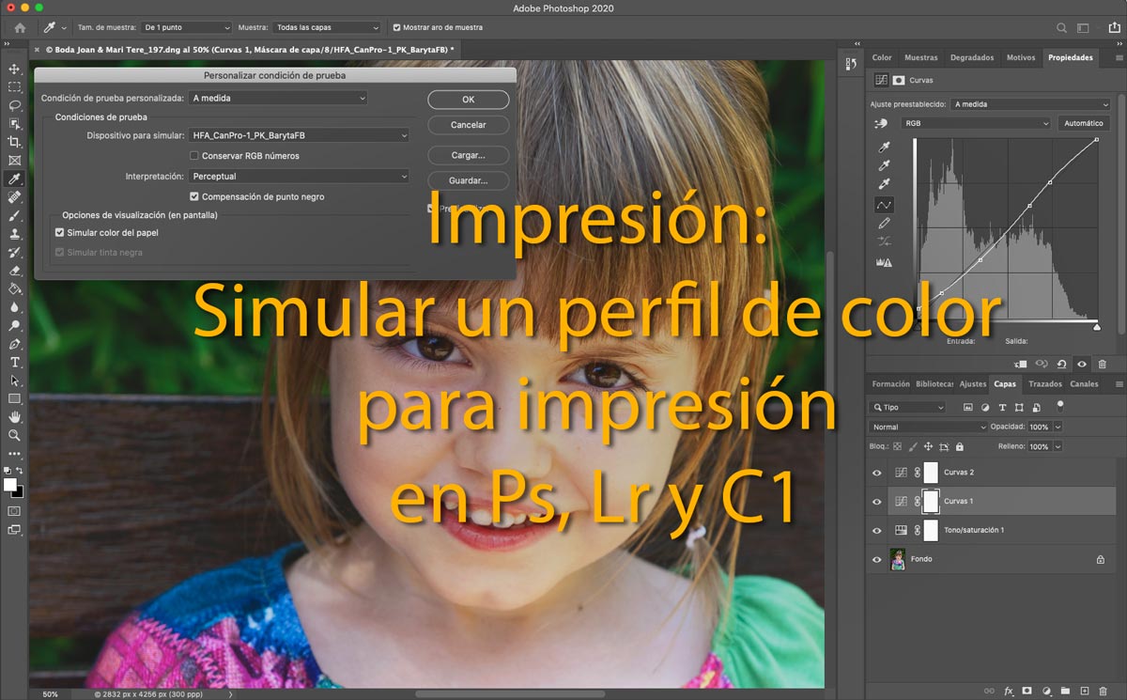
Task: Select the Frame tool
Action: [14, 161]
